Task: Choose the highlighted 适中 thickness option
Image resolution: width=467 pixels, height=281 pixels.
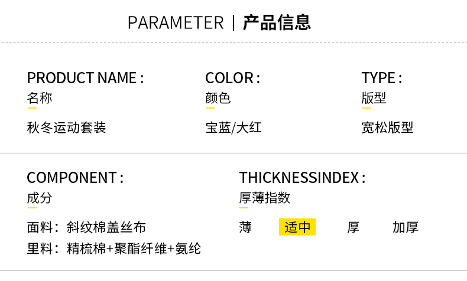Action: pos(297,227)
